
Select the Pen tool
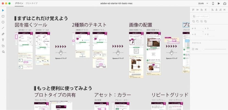3,34
